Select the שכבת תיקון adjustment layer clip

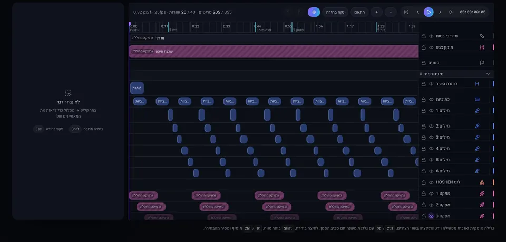(274, 52)
